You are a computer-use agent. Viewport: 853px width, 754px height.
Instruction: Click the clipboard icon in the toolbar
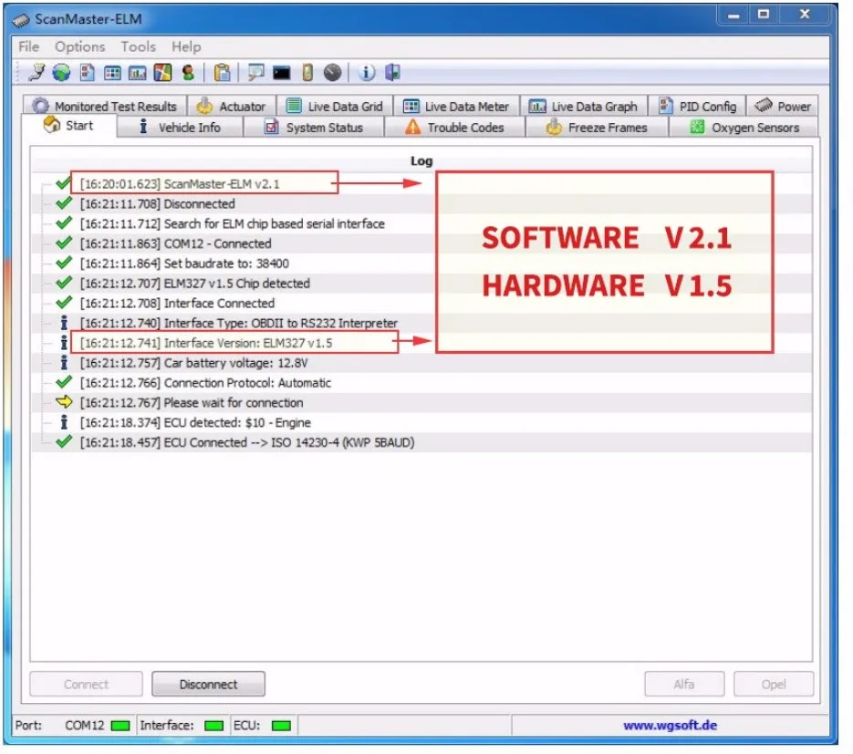tap(222, 72)
